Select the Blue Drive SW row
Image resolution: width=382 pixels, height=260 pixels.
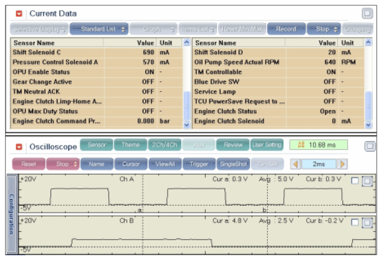(279, 82)
